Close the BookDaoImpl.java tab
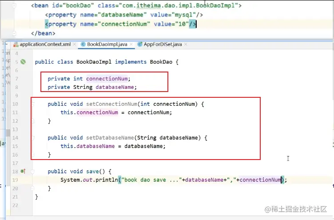 131,44
